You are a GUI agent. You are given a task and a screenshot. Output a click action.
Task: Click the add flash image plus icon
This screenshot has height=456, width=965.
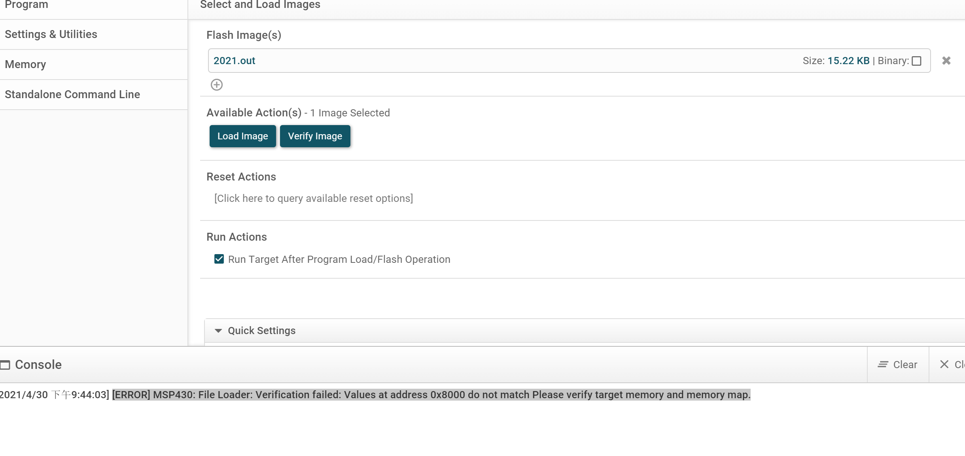[217, 85]
